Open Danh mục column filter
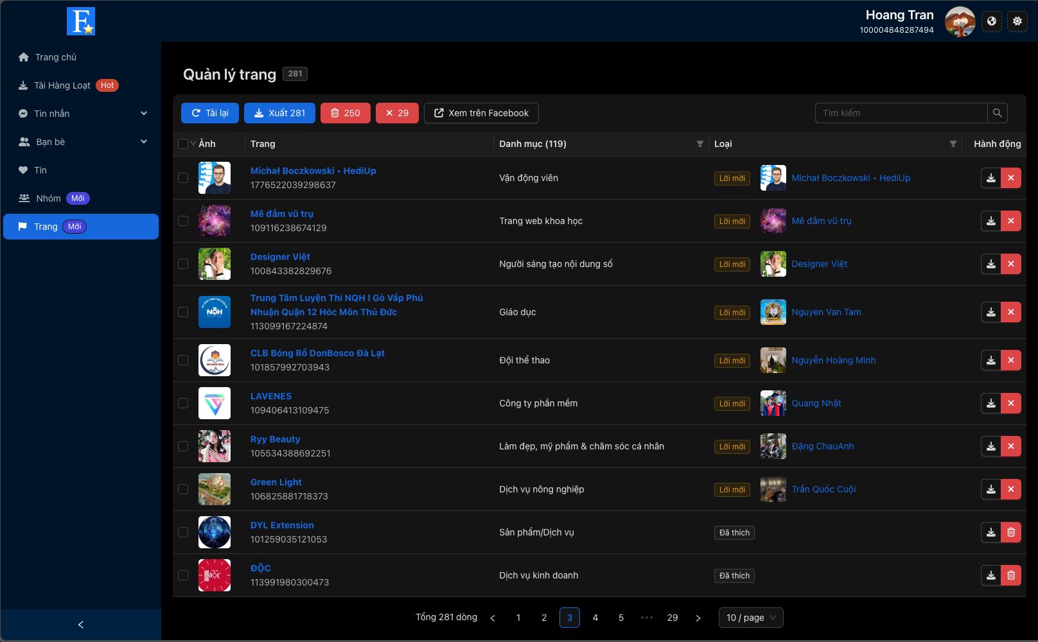The width and height of the screenshot is (1038, 642). (x=700, y=144)
